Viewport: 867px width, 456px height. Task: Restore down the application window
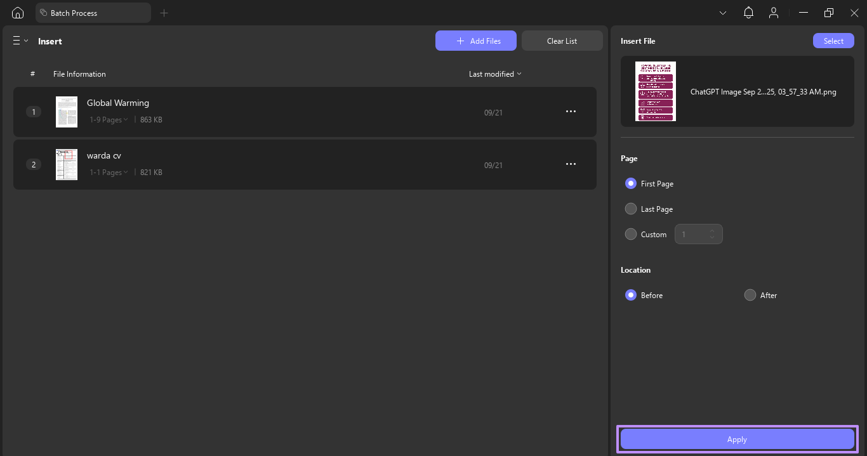tap(828, 13)
